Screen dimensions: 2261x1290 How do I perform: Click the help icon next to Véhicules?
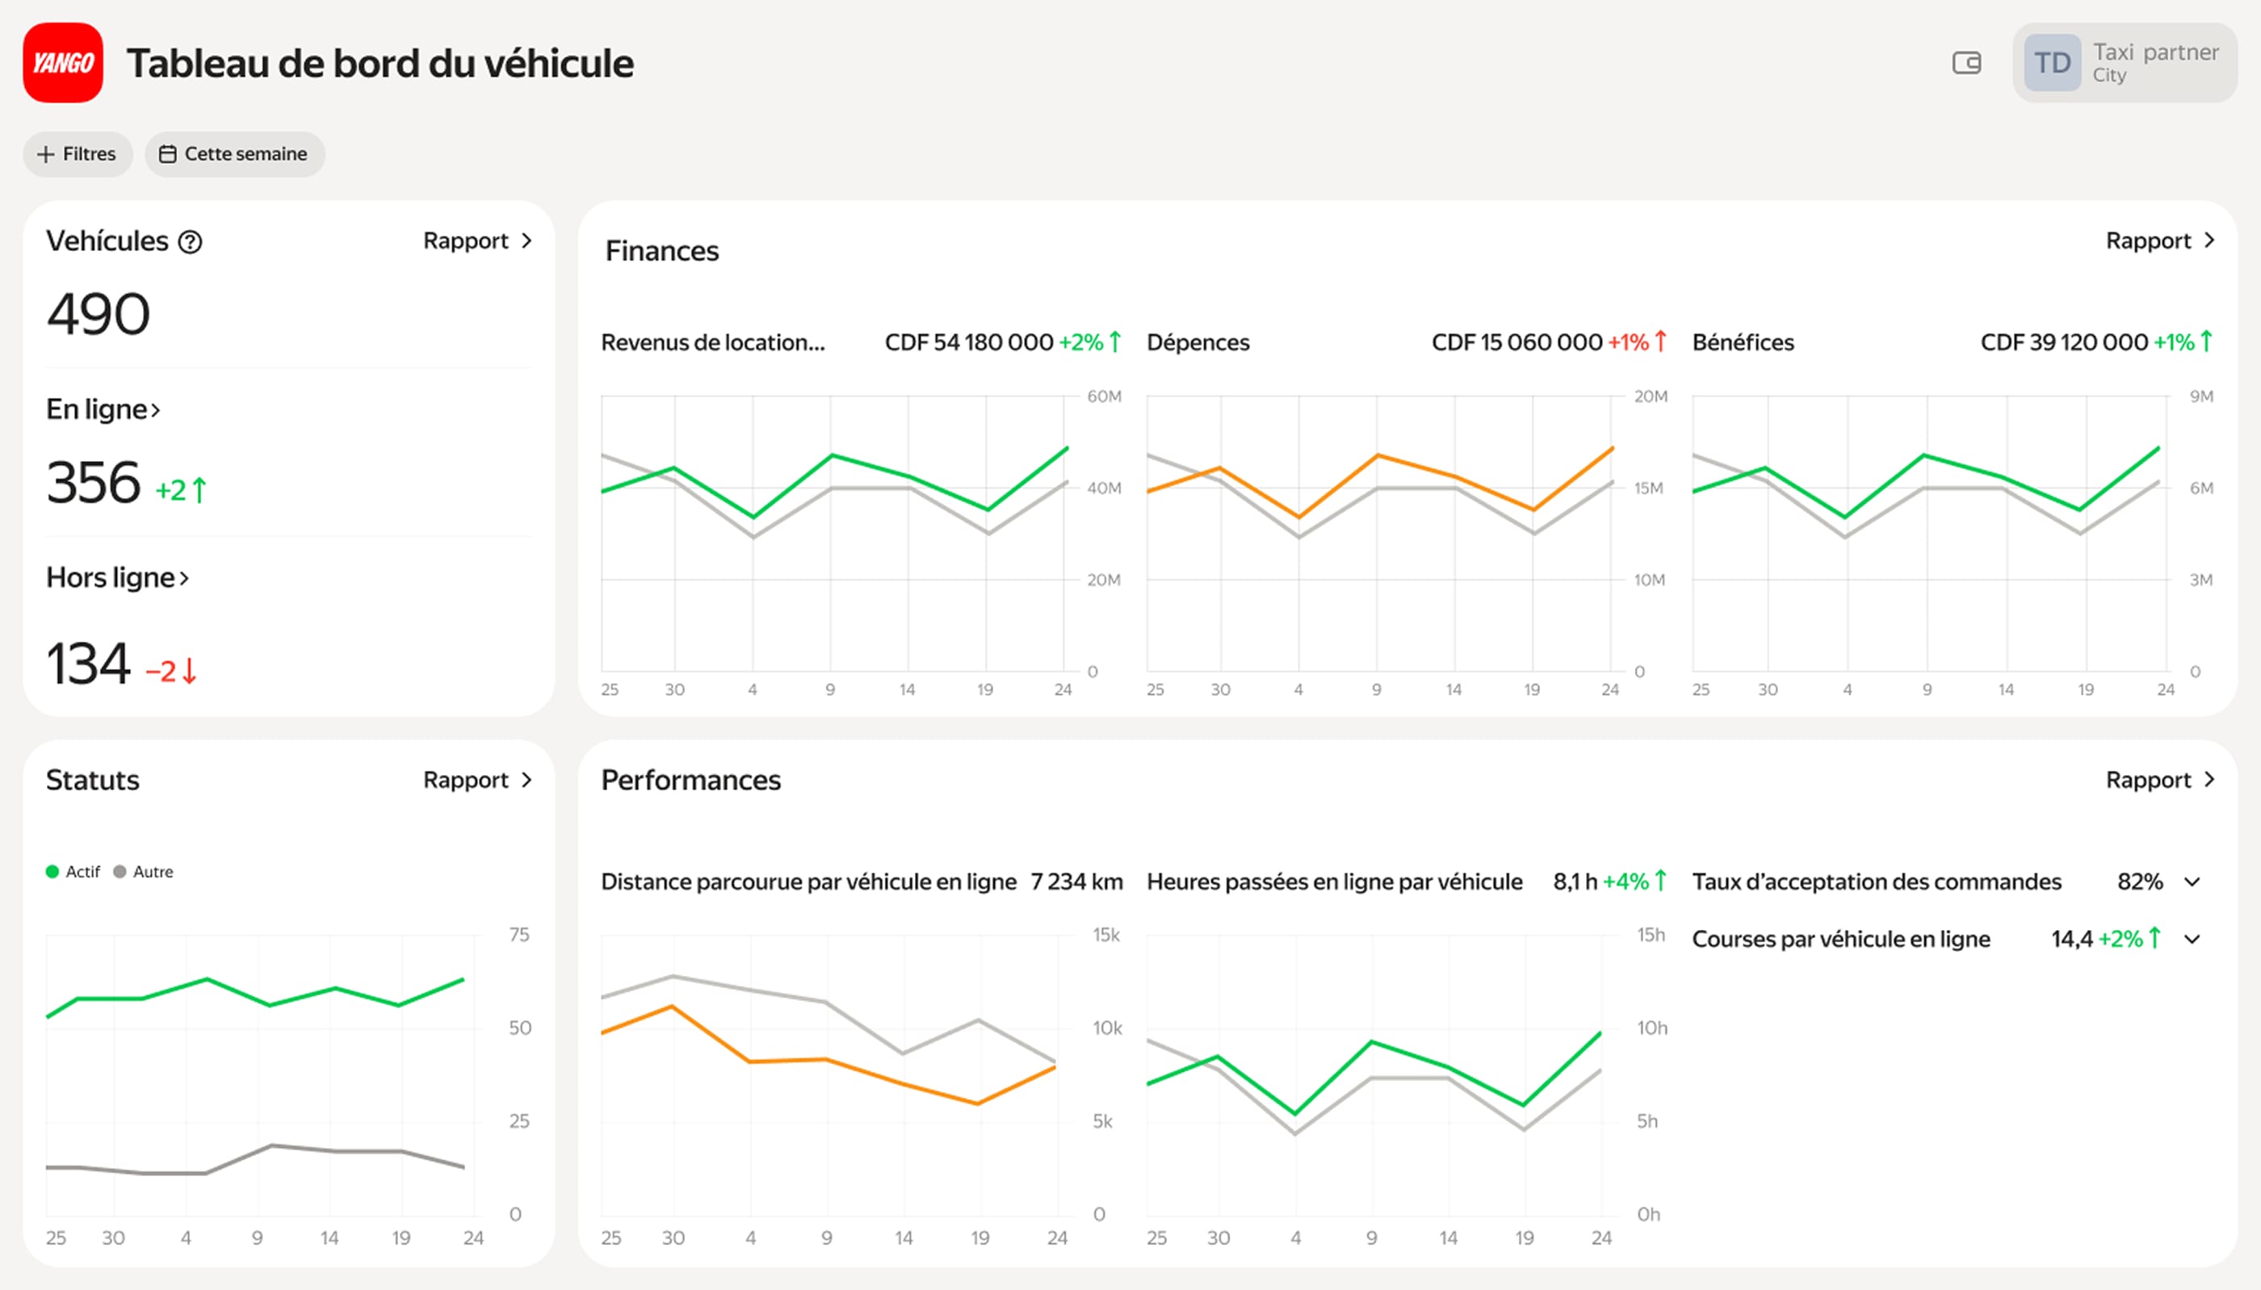tap(191, 241)
